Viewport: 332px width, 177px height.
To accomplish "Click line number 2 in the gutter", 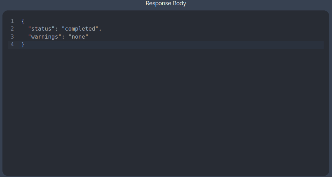I will 12,29.
